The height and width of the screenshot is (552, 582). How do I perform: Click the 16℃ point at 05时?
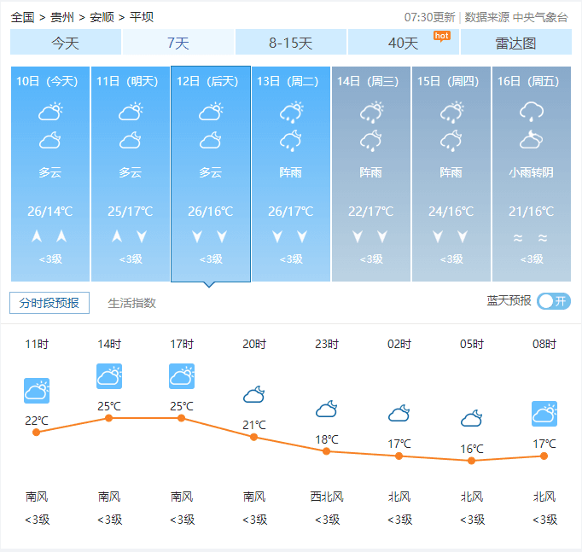tap(471, 461)
